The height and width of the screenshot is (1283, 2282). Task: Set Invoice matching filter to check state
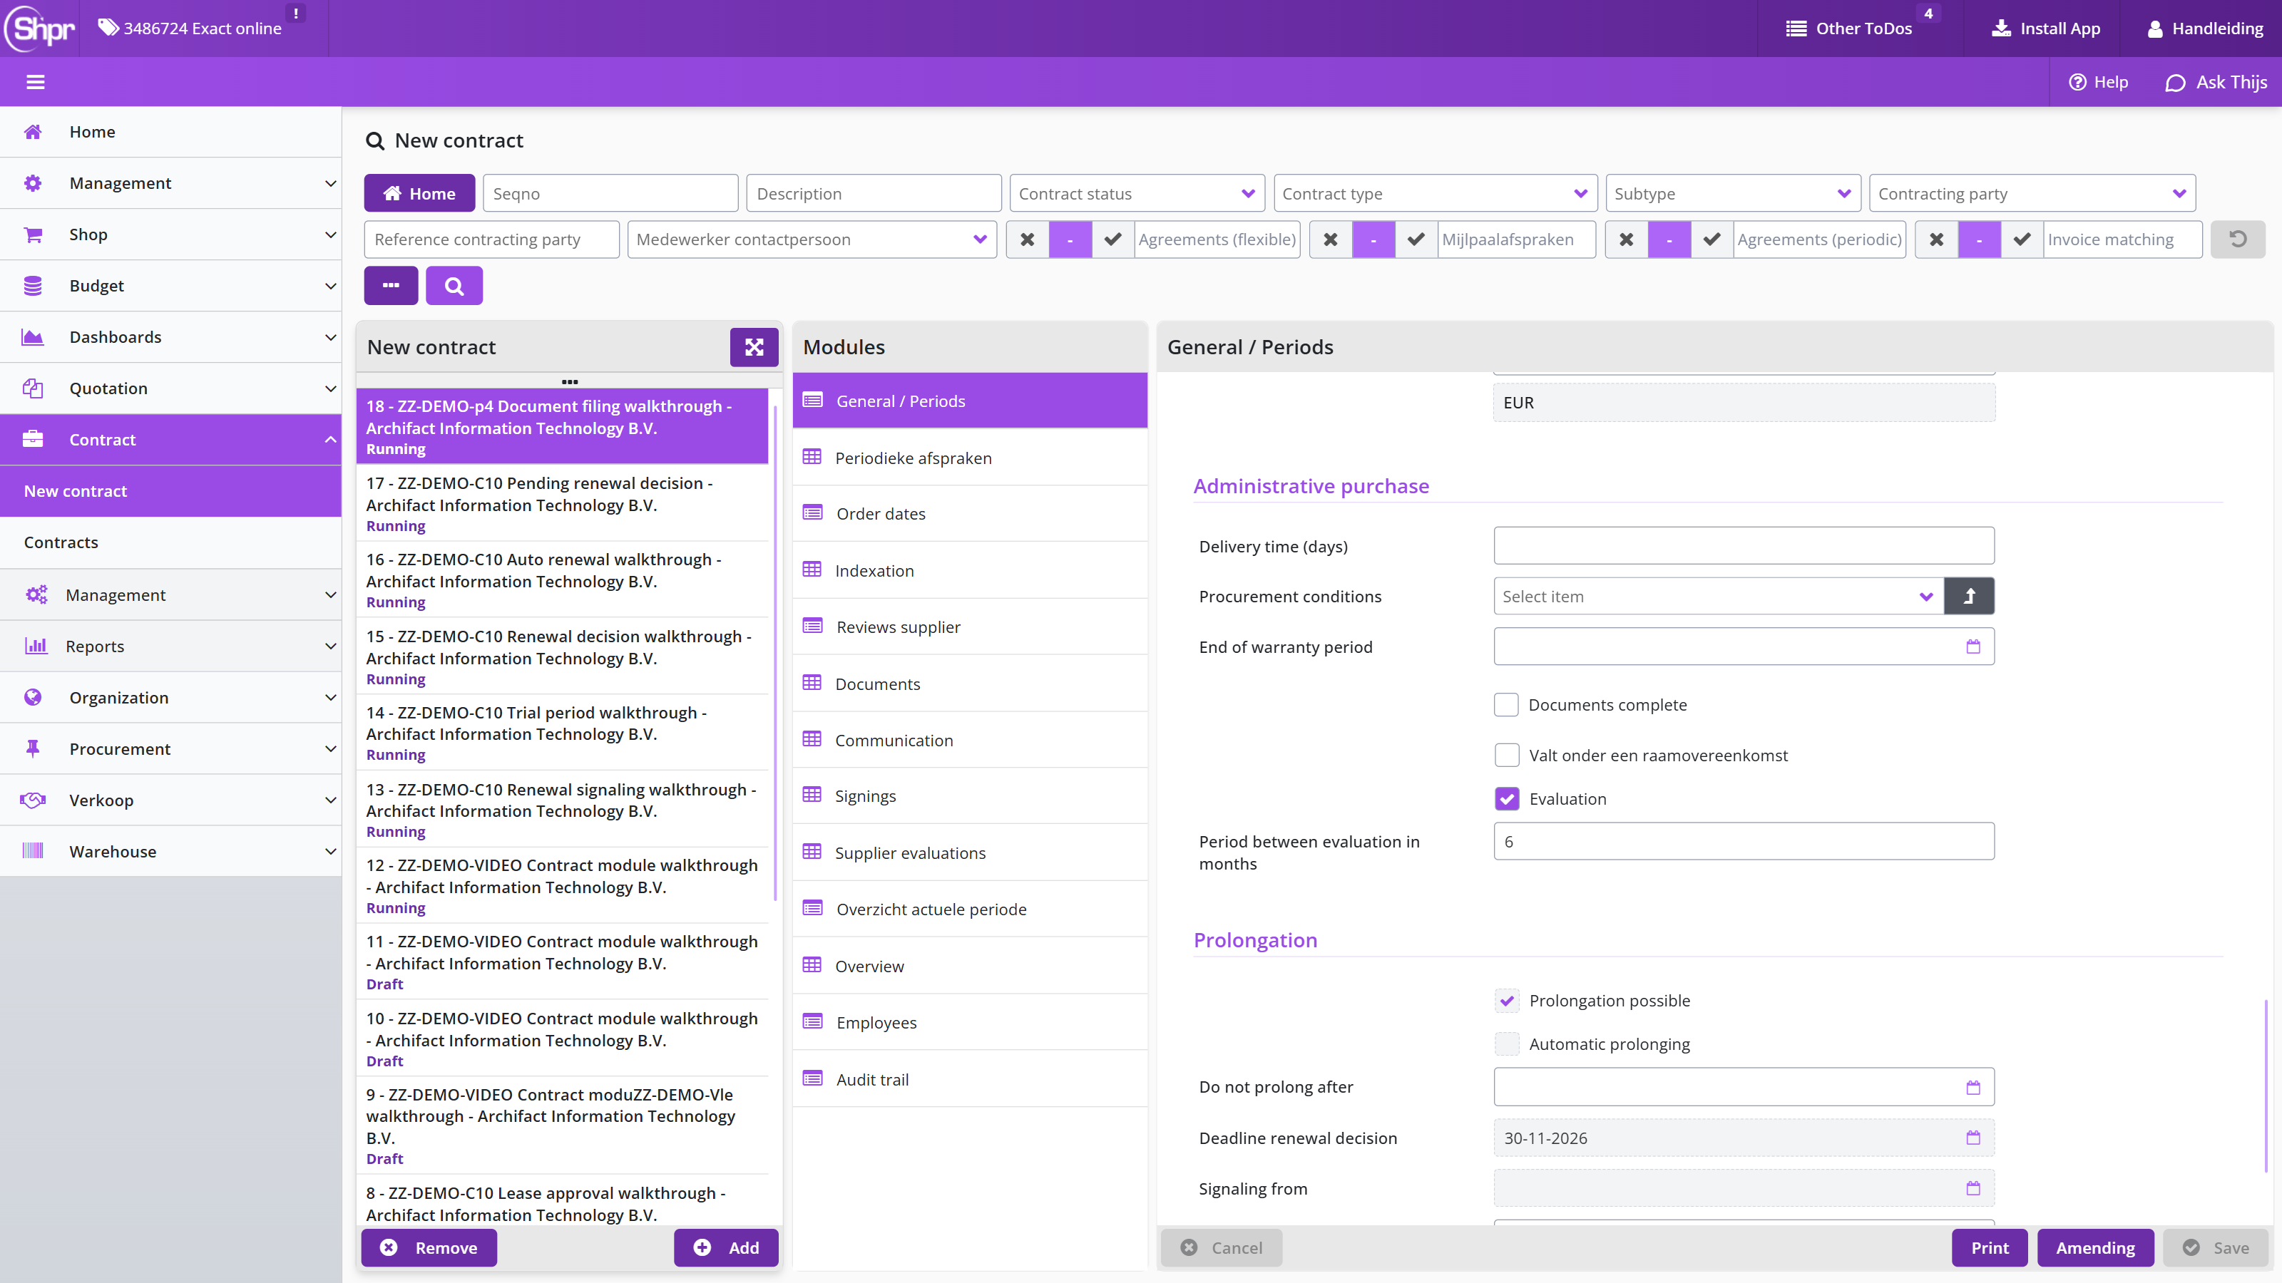tap(2022, 239)
